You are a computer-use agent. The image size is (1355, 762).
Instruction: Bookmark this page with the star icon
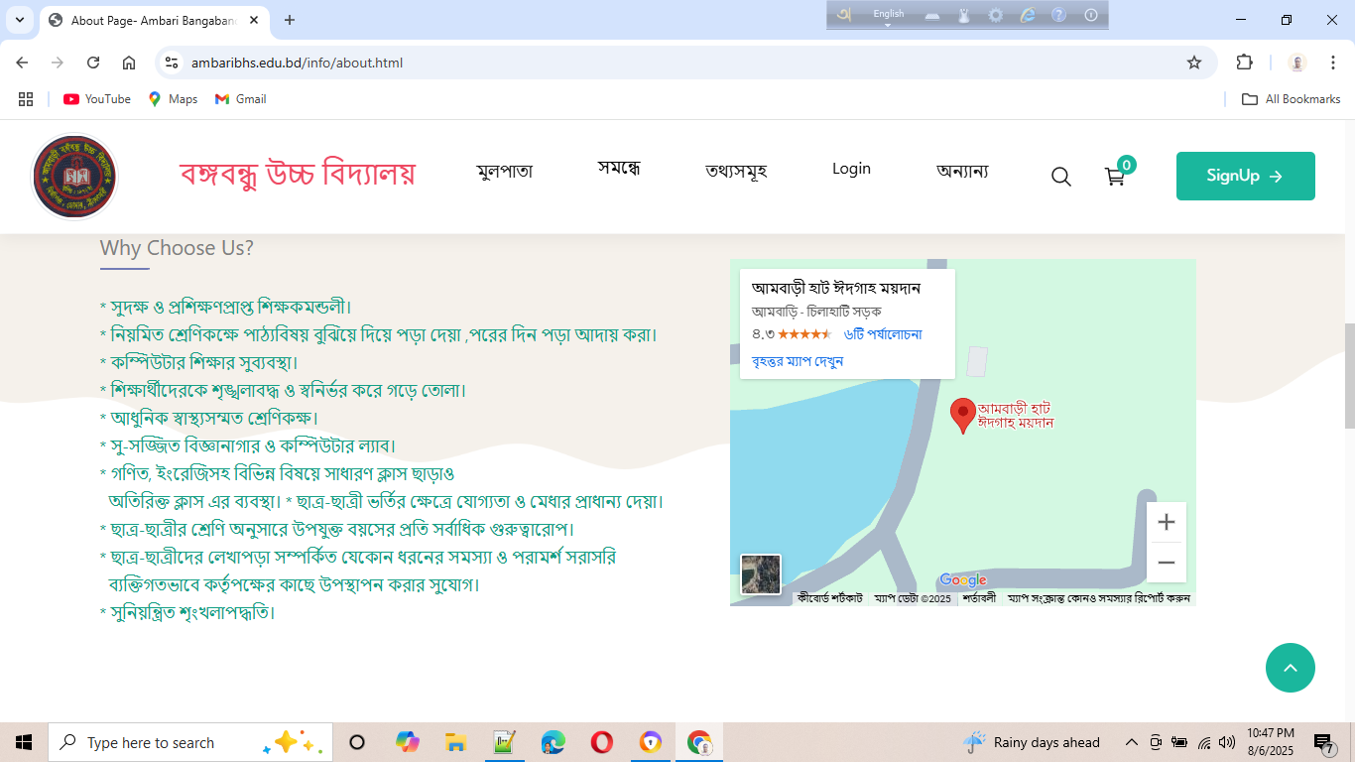coord(1194,63)
